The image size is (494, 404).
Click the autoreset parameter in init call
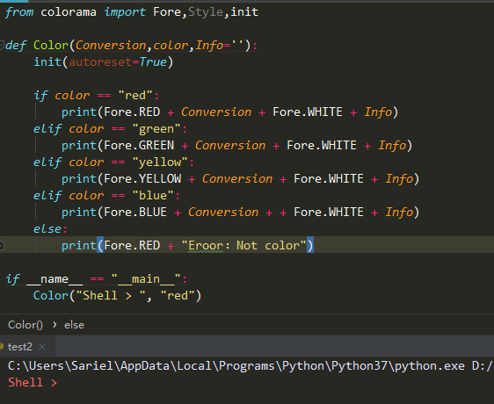point(100,61)
